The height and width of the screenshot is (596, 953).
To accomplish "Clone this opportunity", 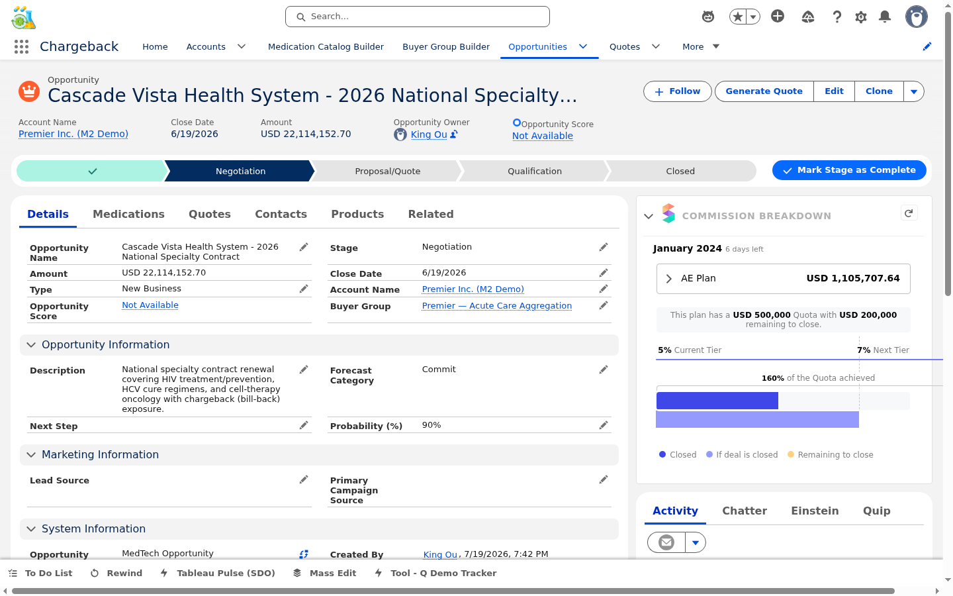I will point(879,91).
